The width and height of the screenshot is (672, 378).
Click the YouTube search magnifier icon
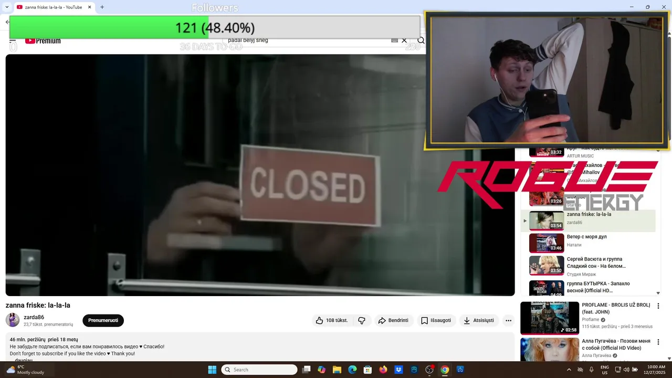point(421,40)
